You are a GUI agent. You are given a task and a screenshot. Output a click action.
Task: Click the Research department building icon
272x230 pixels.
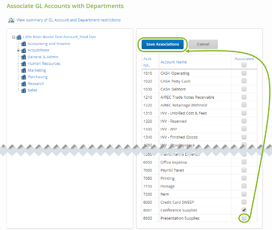[x=23, y=84]
